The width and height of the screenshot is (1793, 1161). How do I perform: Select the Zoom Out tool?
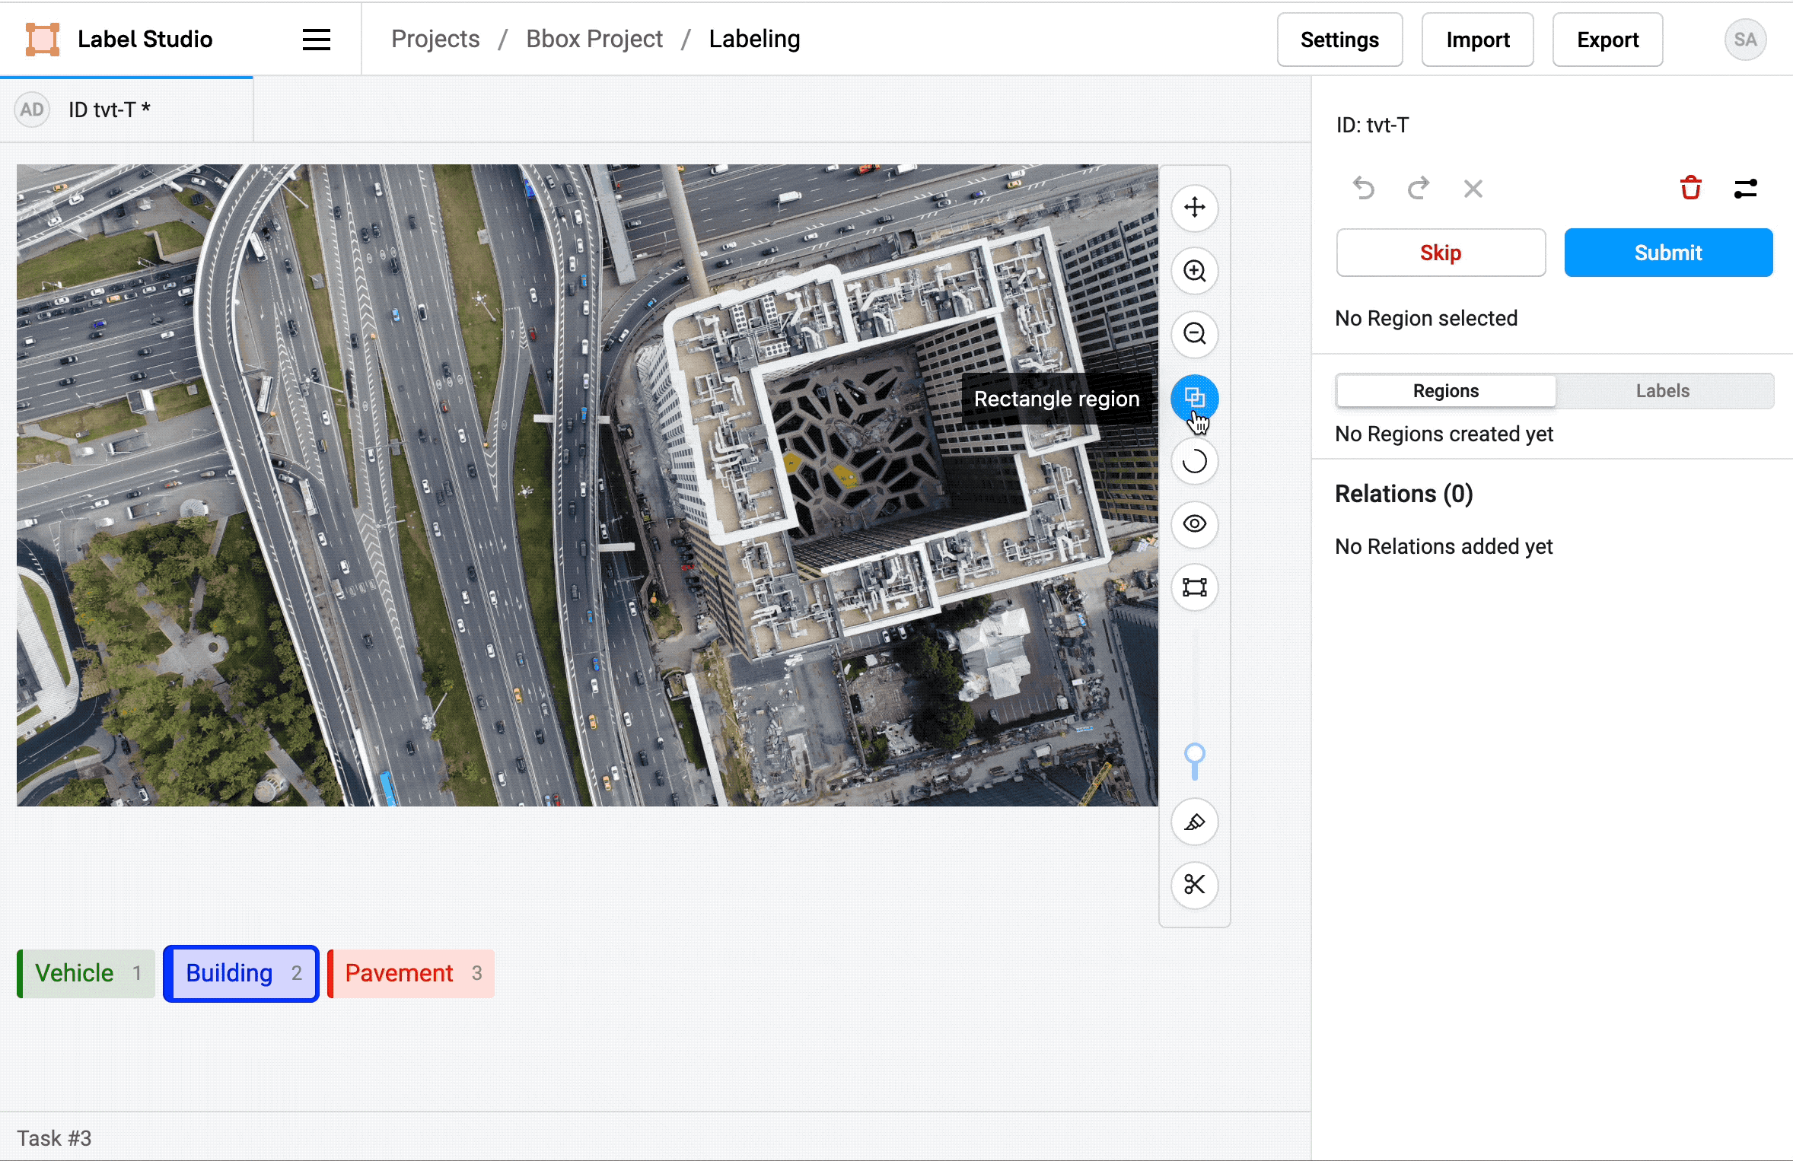pos(1194,335)
